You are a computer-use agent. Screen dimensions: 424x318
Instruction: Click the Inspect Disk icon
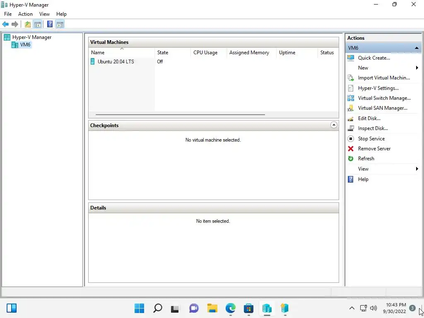point(351,128)
